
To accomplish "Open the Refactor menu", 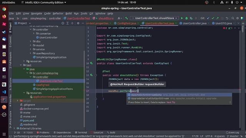I will pos(58,13).
